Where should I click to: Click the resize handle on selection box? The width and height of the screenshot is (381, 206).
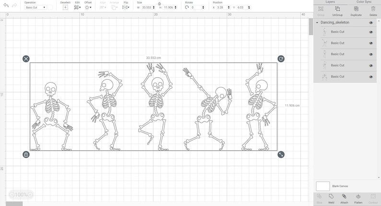click(281, 155)
